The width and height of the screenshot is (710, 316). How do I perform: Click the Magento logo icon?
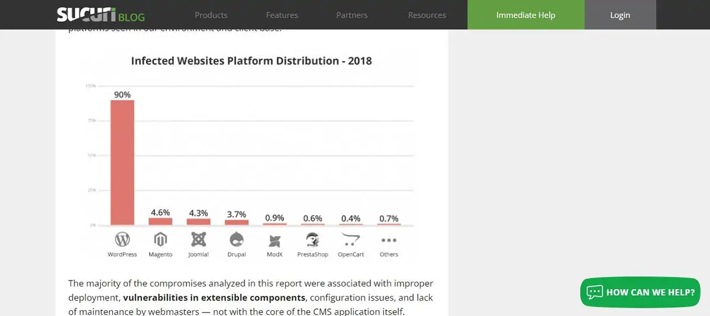tap(160, 239)
